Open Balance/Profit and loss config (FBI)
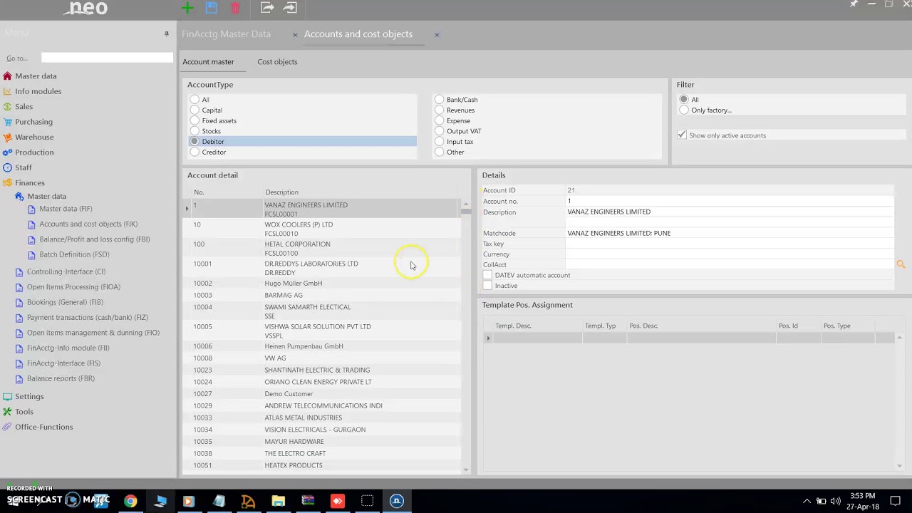 pyautogui.click(x=94, y=239)
